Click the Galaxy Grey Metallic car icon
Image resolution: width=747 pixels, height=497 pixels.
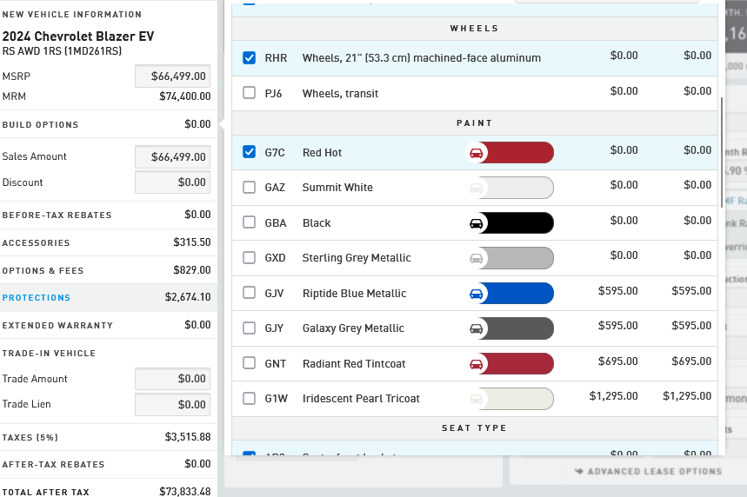[476, 328]
